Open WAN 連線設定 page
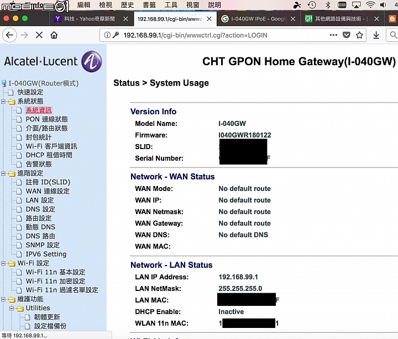The width and height of the screenshot is (398, 339). pyautogui.click(x=48, y=191)
